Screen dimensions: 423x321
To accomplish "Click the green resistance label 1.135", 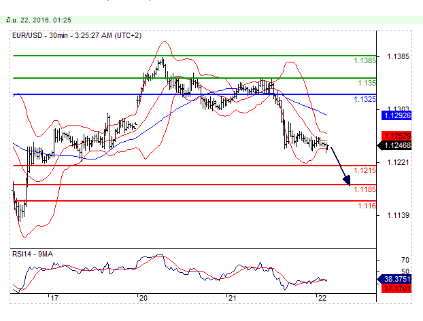I will 367,83.
